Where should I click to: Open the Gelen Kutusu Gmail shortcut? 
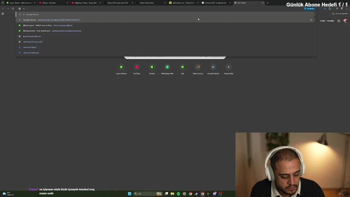(198, 69)
